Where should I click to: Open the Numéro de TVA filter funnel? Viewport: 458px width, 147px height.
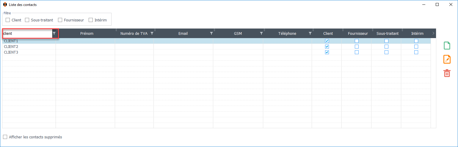pyautogui.click(x=152, y=34)
